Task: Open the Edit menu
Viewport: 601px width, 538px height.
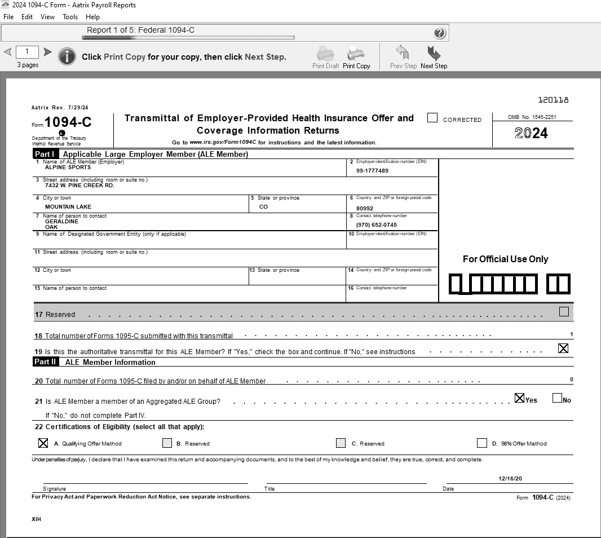Action: click(x=27, y=17)
